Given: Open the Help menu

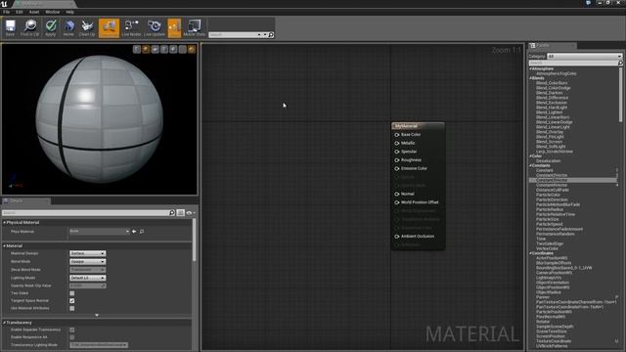Looking at the screenshot, I should (69, 12).
